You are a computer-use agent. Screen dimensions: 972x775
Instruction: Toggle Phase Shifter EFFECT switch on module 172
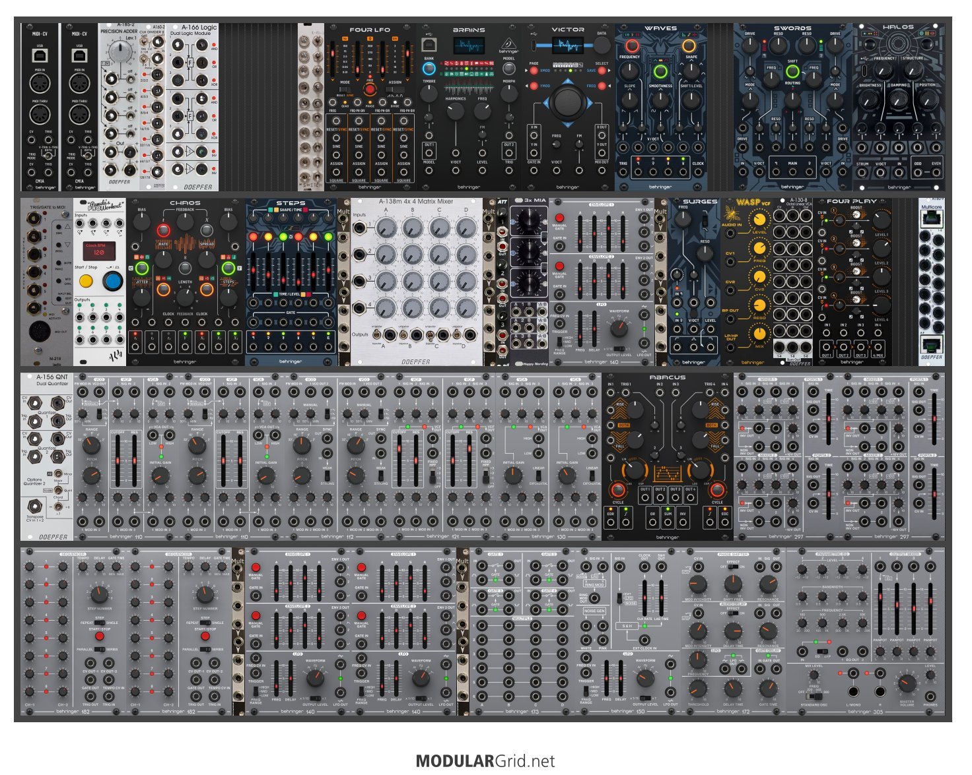tap(732, 567)
